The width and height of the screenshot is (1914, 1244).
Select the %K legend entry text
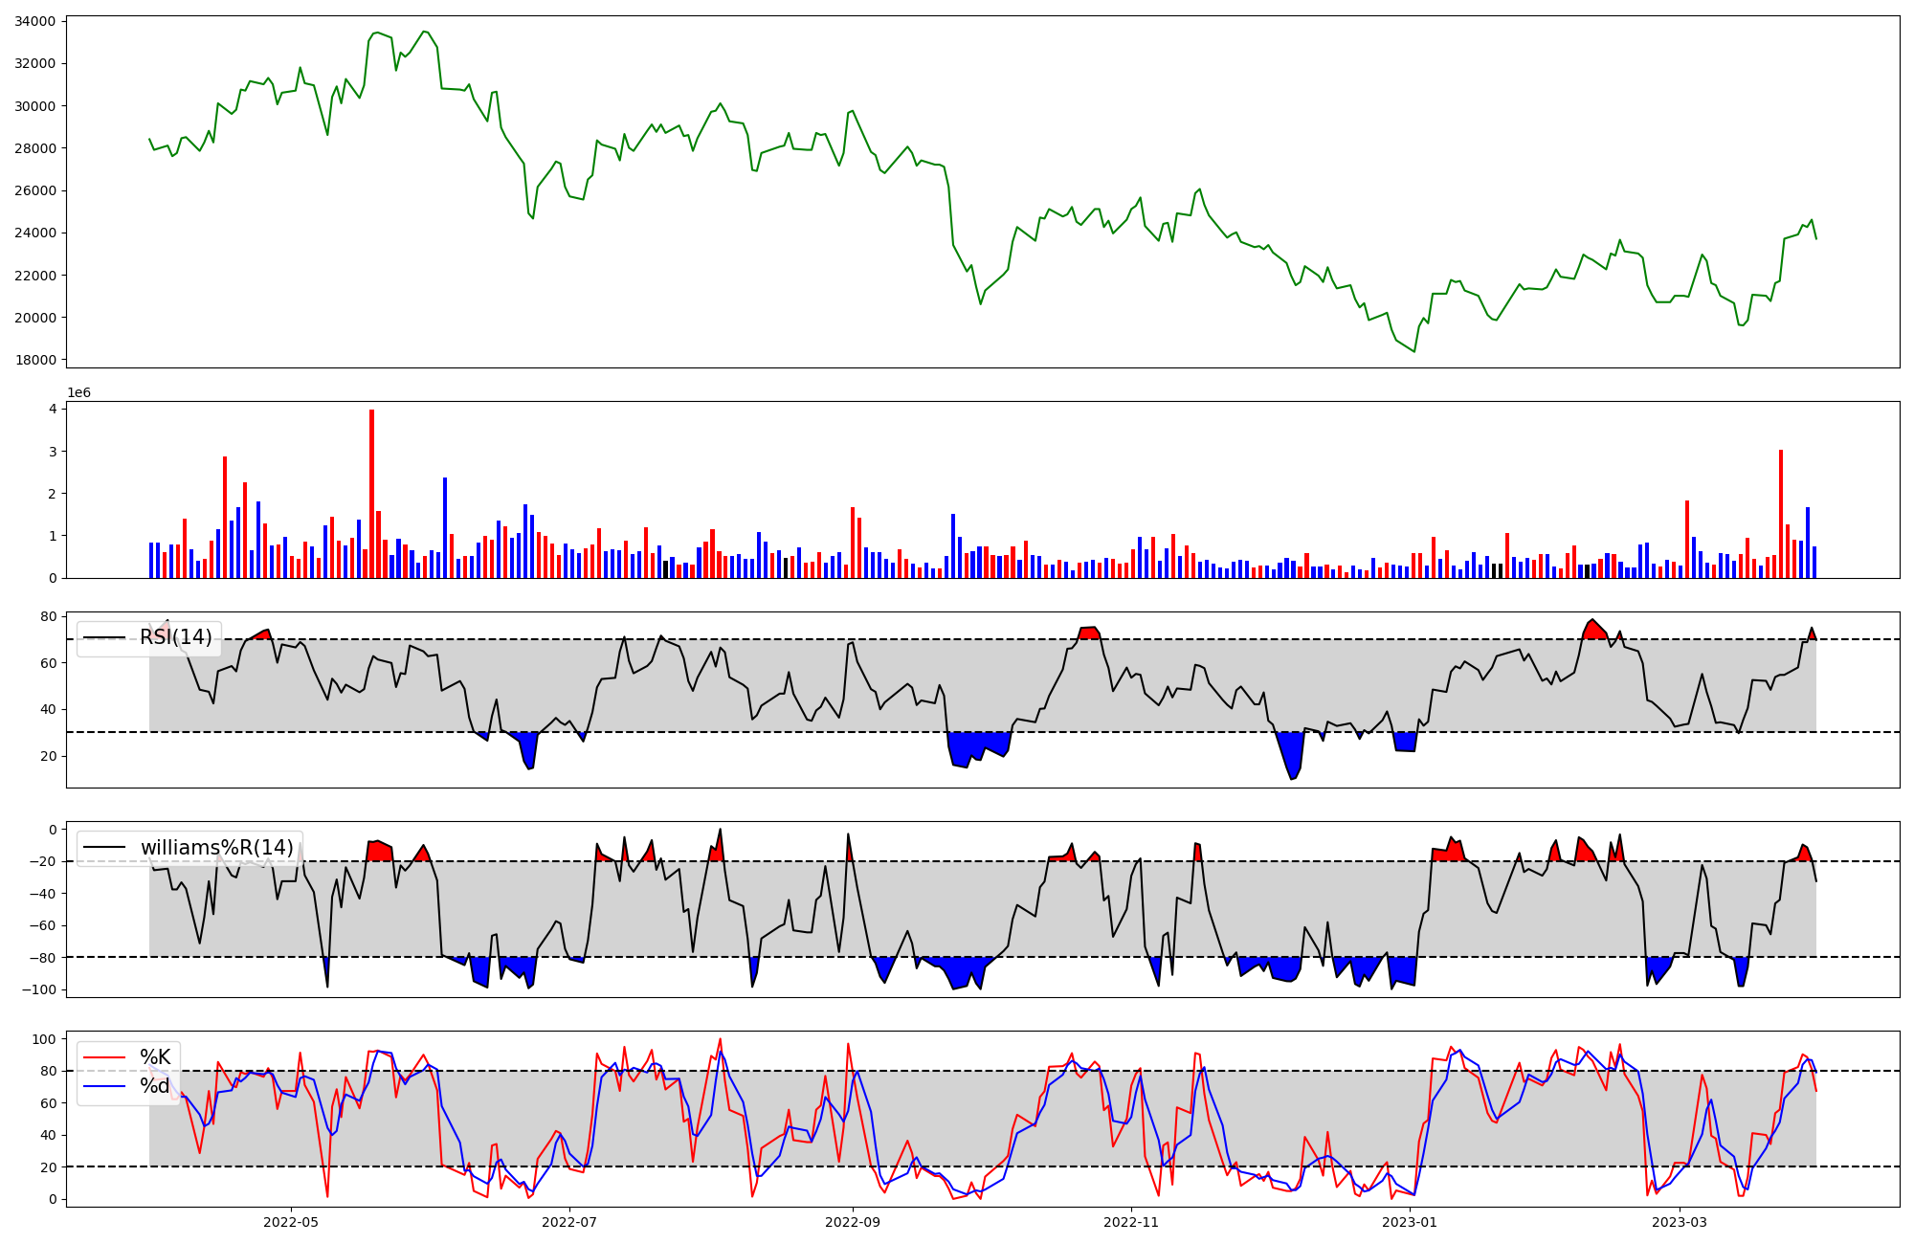point(155,1057)
